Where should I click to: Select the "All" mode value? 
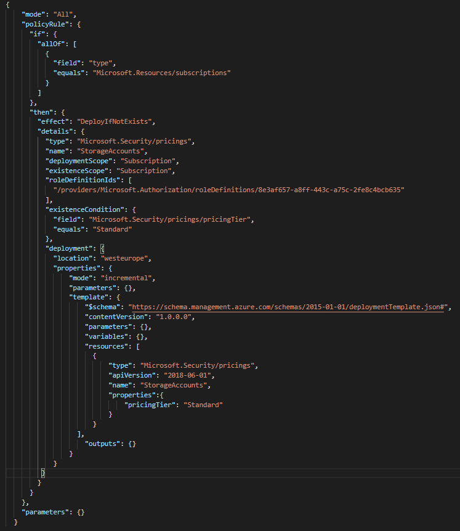[63, 15]
